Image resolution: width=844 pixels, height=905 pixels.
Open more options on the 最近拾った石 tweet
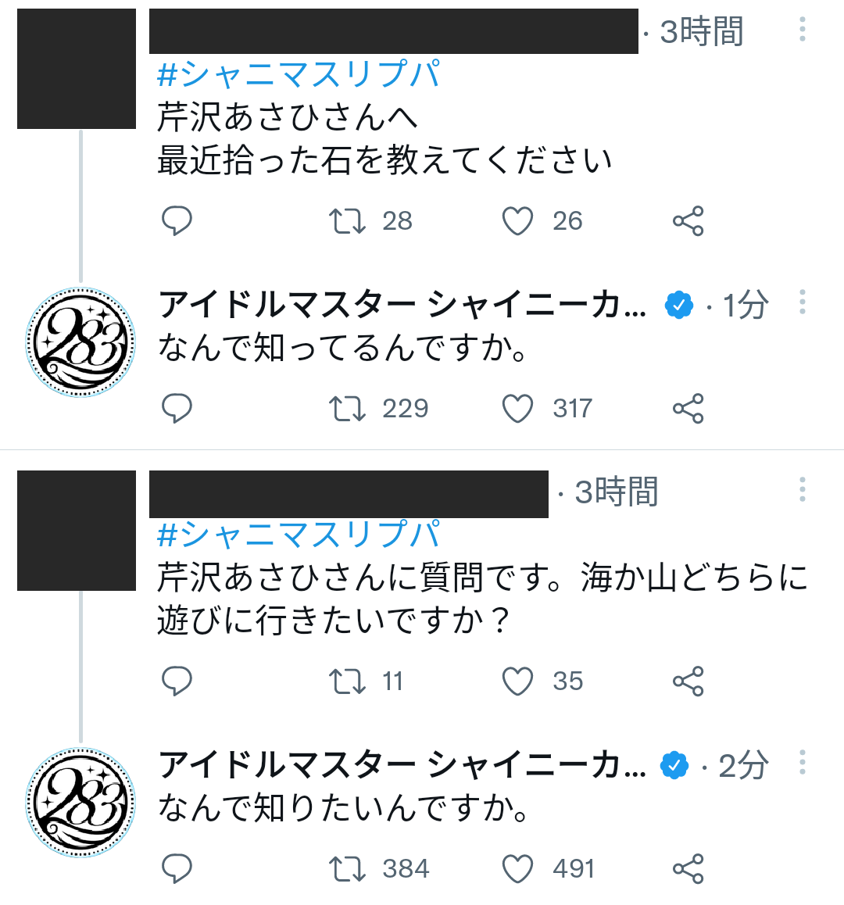pos(802,30)
